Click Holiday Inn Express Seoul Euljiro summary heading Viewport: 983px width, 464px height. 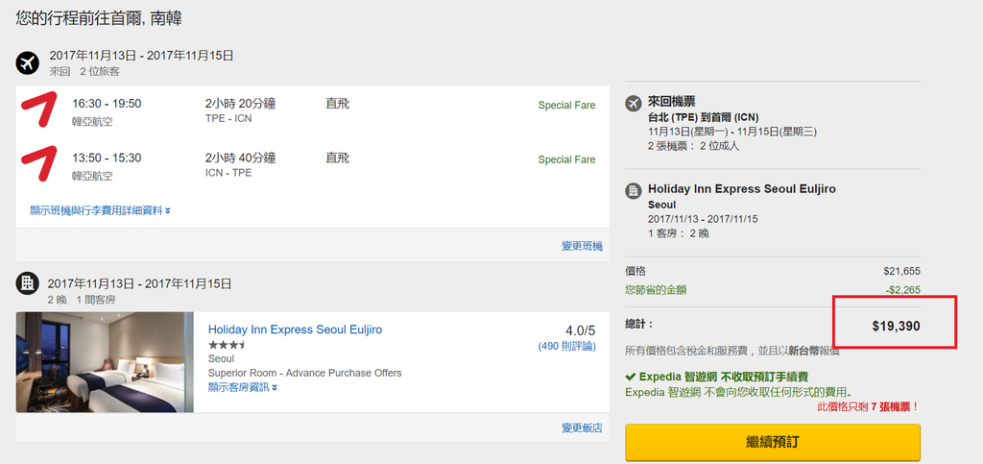[742, 188]
